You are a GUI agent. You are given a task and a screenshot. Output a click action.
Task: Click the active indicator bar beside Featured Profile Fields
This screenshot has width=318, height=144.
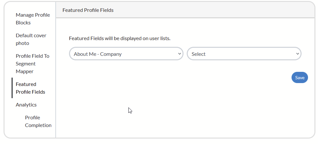12,88
